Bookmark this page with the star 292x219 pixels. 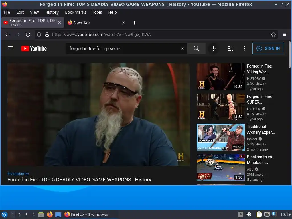tap(273, 35)
